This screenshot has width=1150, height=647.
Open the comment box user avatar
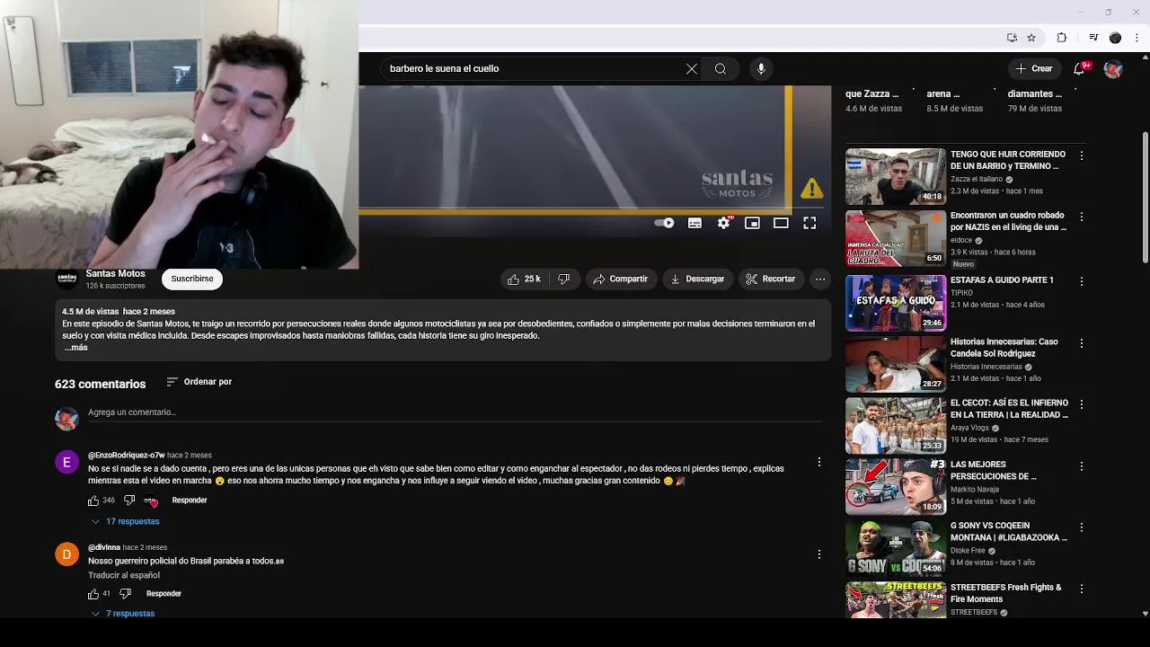click(x=66, y=419)
